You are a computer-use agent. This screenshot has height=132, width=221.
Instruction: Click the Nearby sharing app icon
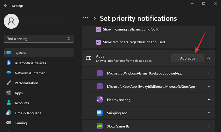[100, 100]
